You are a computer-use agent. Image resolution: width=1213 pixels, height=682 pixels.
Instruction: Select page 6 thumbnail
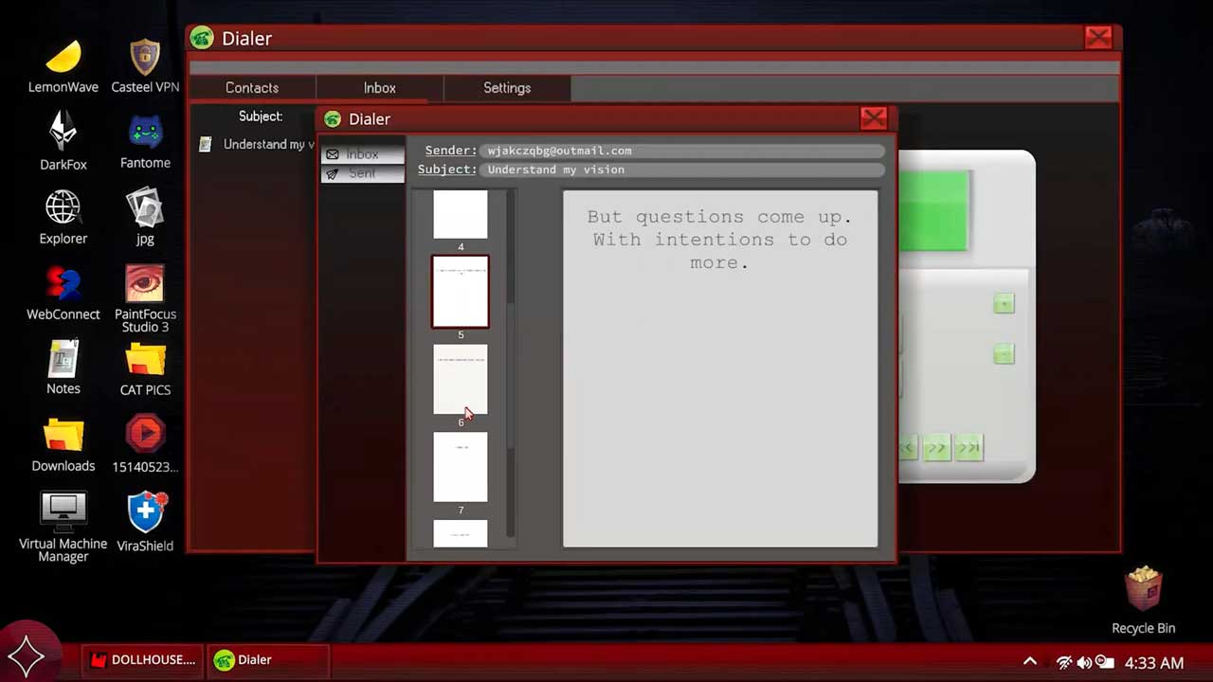461,379
